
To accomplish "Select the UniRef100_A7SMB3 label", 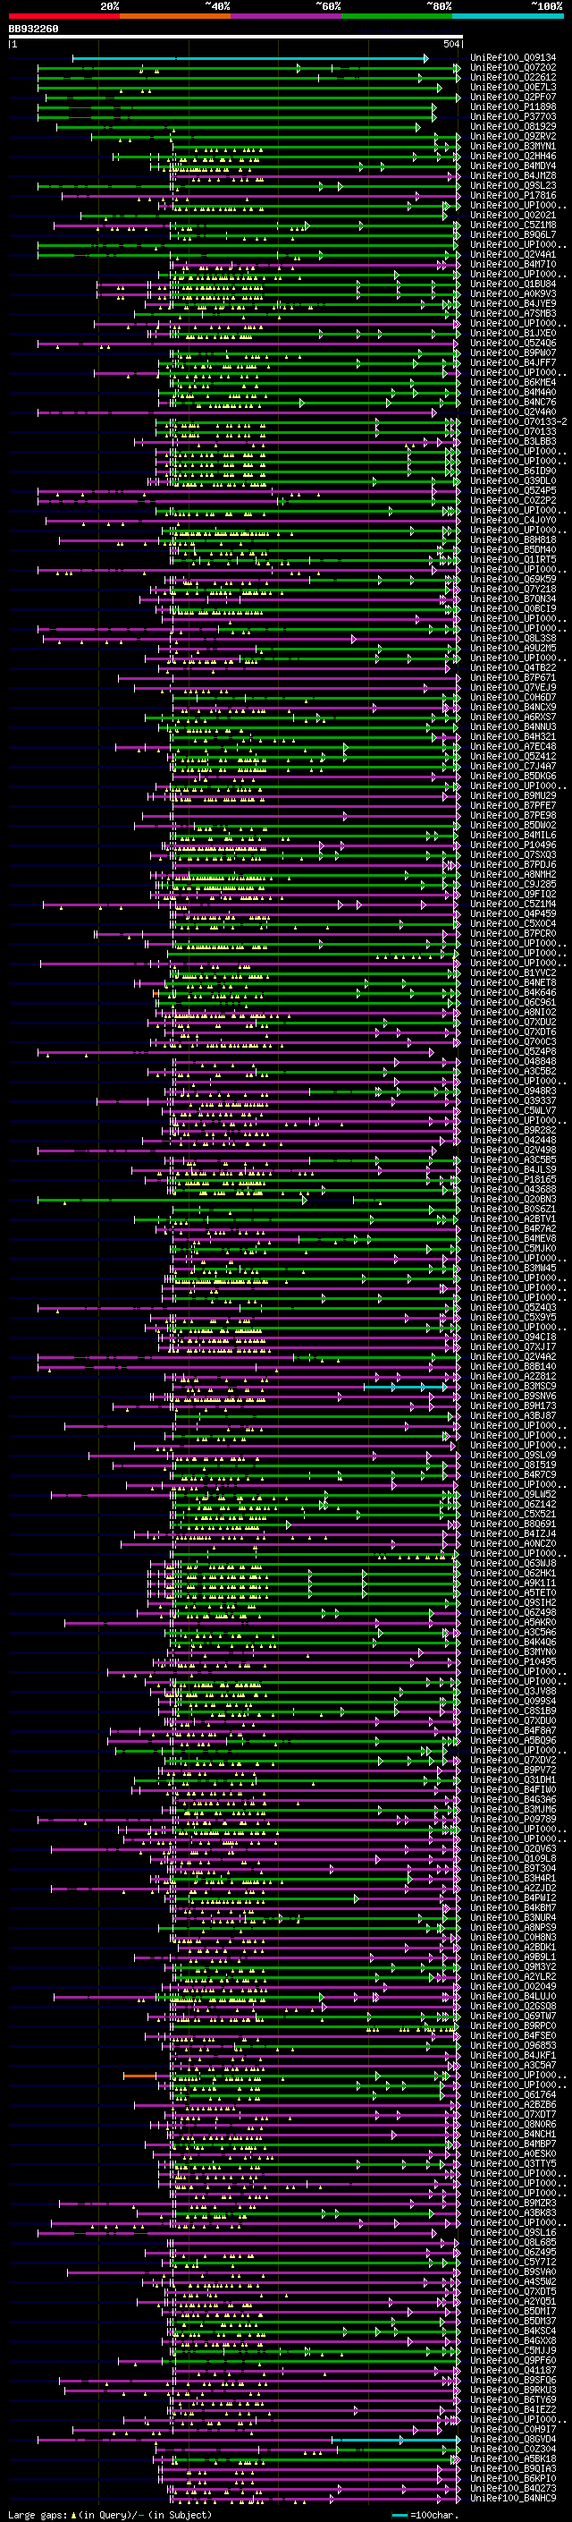I will pyautogui.click(x=513, y=313).
